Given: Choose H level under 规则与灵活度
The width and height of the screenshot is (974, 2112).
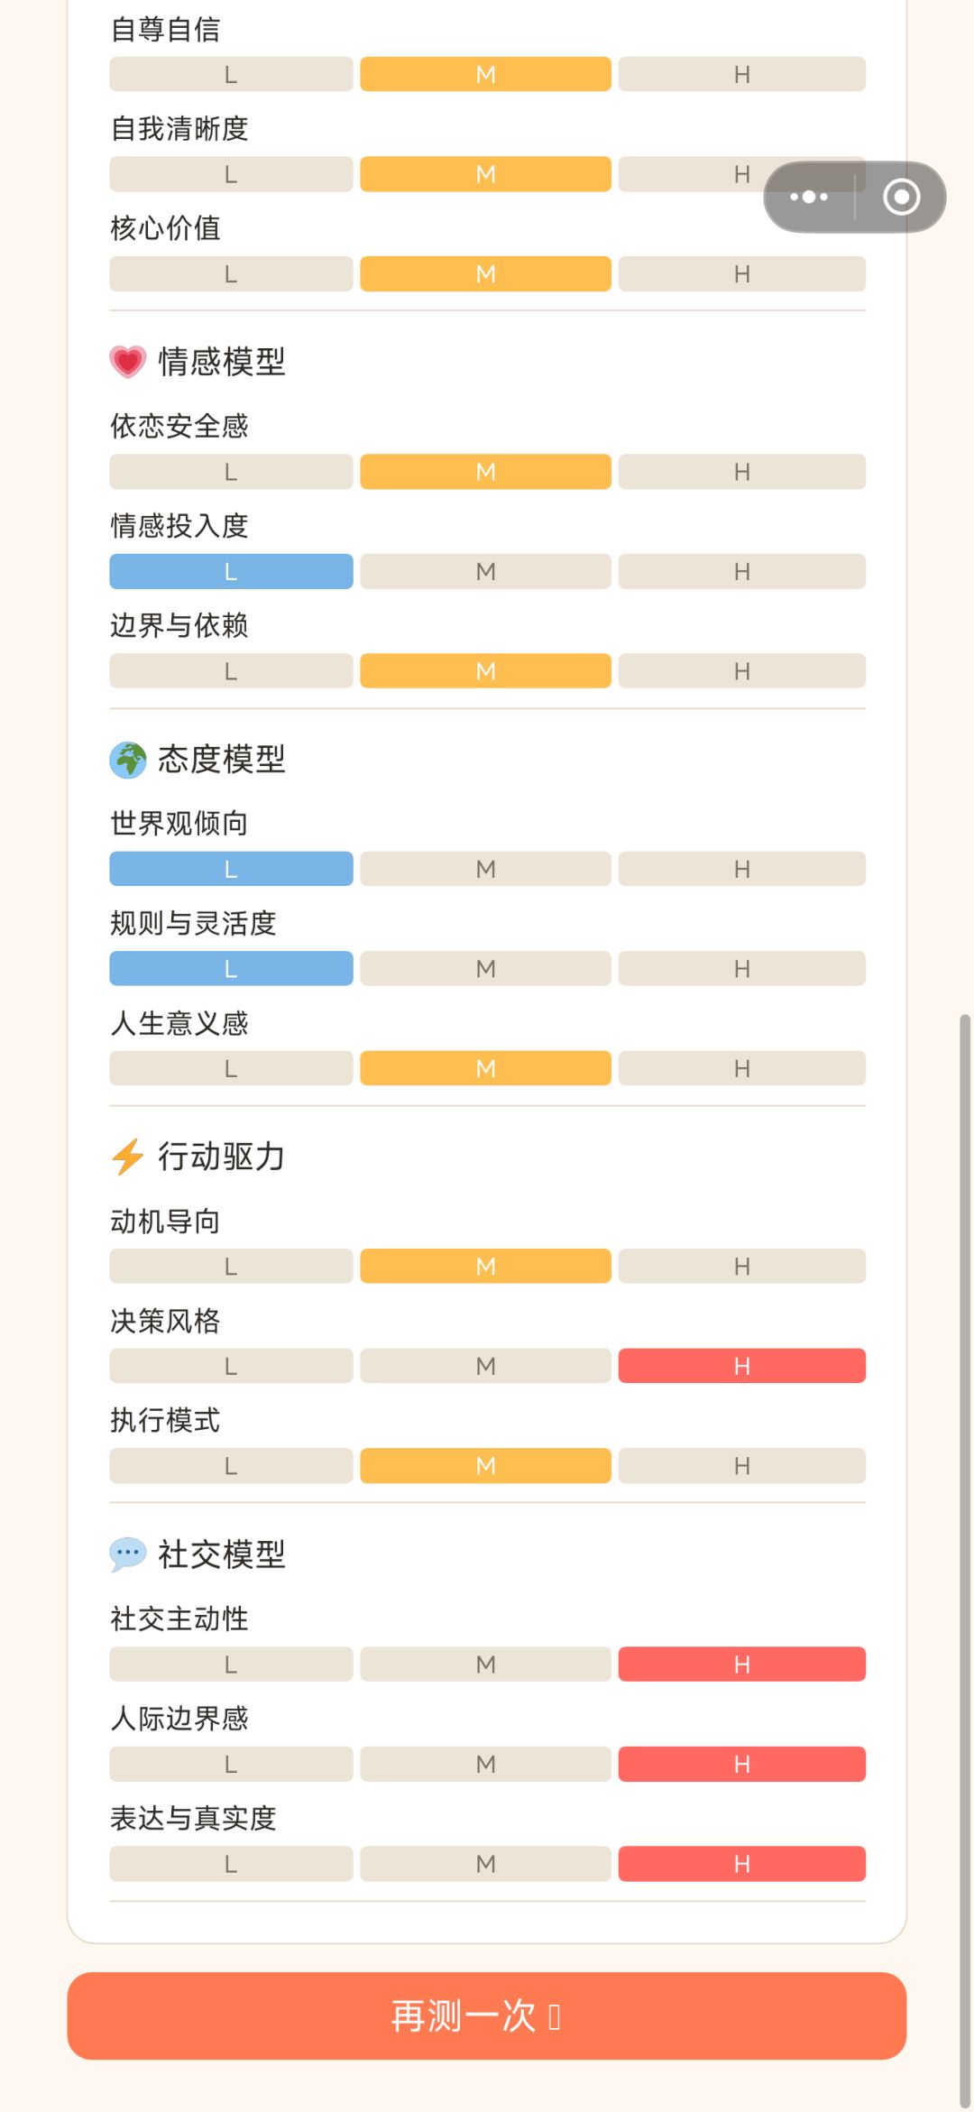Looking at the screenshot, I should point(742,968).
